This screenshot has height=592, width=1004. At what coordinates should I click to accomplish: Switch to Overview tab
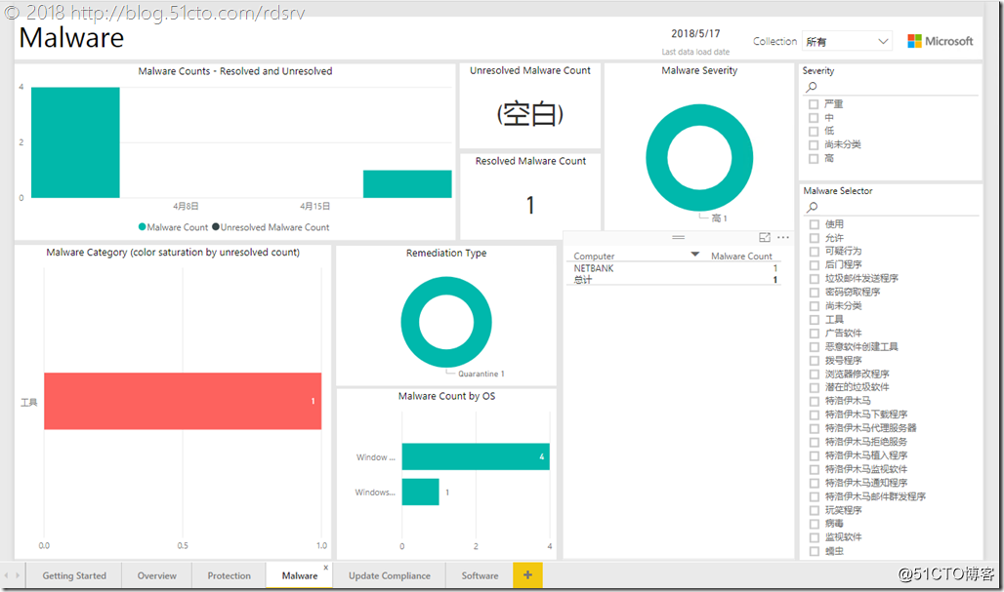[157, 575]
